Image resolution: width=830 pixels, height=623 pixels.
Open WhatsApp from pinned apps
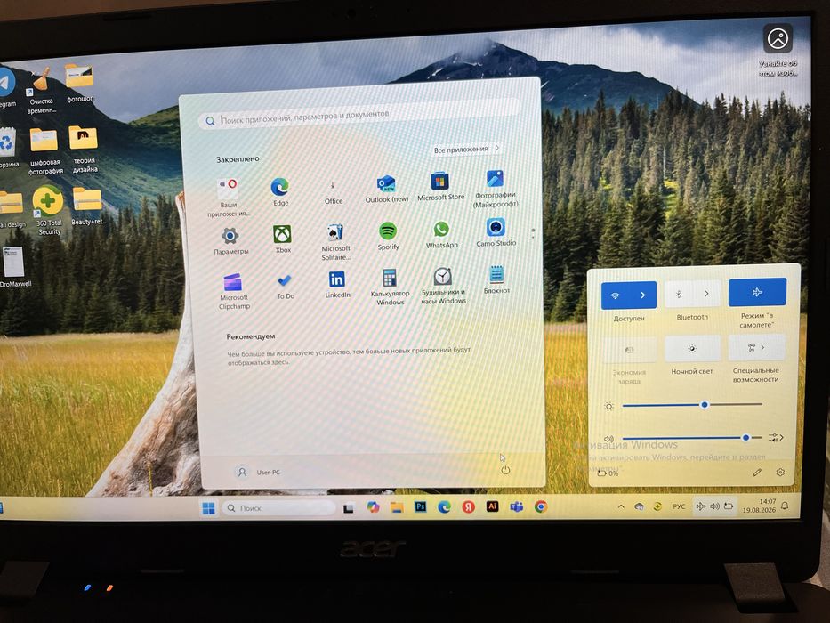tap(441, 234)
